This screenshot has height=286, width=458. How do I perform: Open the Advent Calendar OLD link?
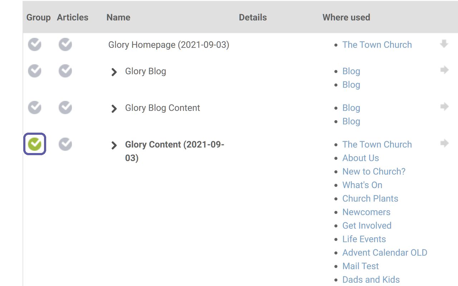click(385, 253)
